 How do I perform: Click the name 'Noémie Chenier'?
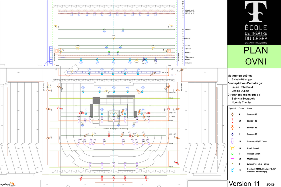241,102
